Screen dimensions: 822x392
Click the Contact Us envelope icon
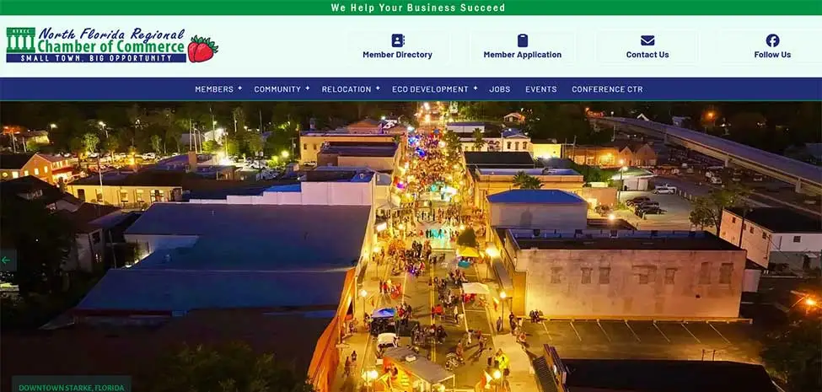tap(647, 40)
